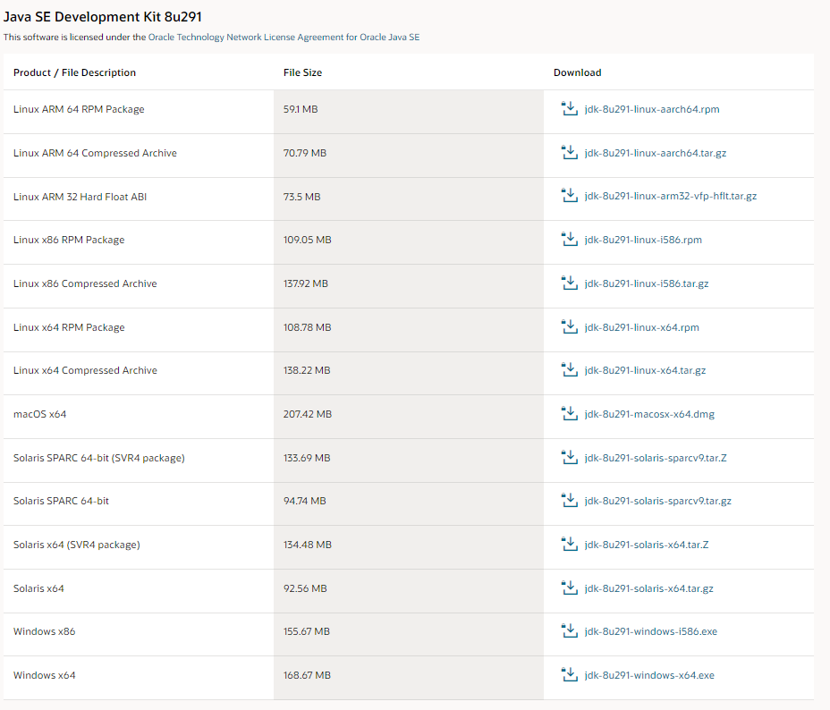
Task: Click download icon for jdk-8u291-macosx-x64.dmg
Action: tap(570, 414)
